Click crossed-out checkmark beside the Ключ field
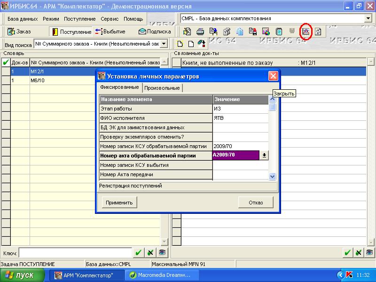The image size is (376, 282). (x=150, y=253)
